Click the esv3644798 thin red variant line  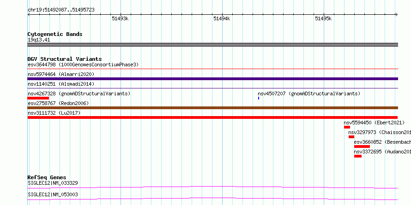212,69
